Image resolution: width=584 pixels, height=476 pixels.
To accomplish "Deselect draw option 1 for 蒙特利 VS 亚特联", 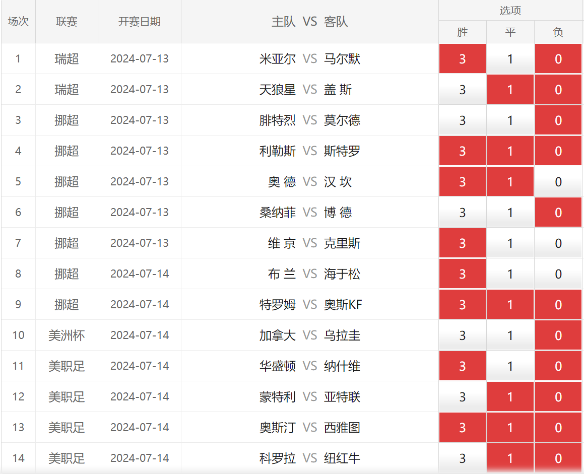I will coord(510,397).
